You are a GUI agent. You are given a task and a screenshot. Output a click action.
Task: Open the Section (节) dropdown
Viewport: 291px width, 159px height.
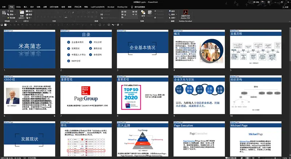pos(29,18)
